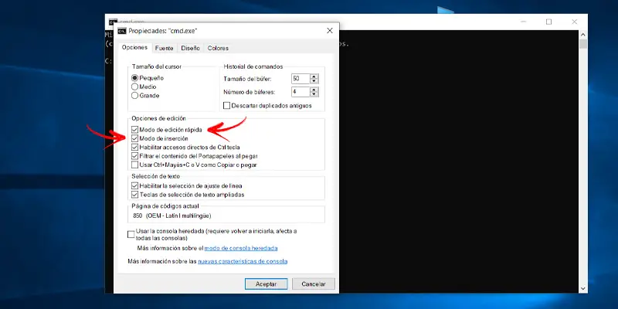Click the Historial de comandos group label

tap(253, 66)
